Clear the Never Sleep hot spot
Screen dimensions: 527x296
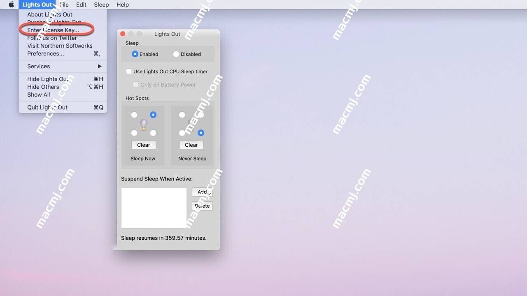pos(191,145)
